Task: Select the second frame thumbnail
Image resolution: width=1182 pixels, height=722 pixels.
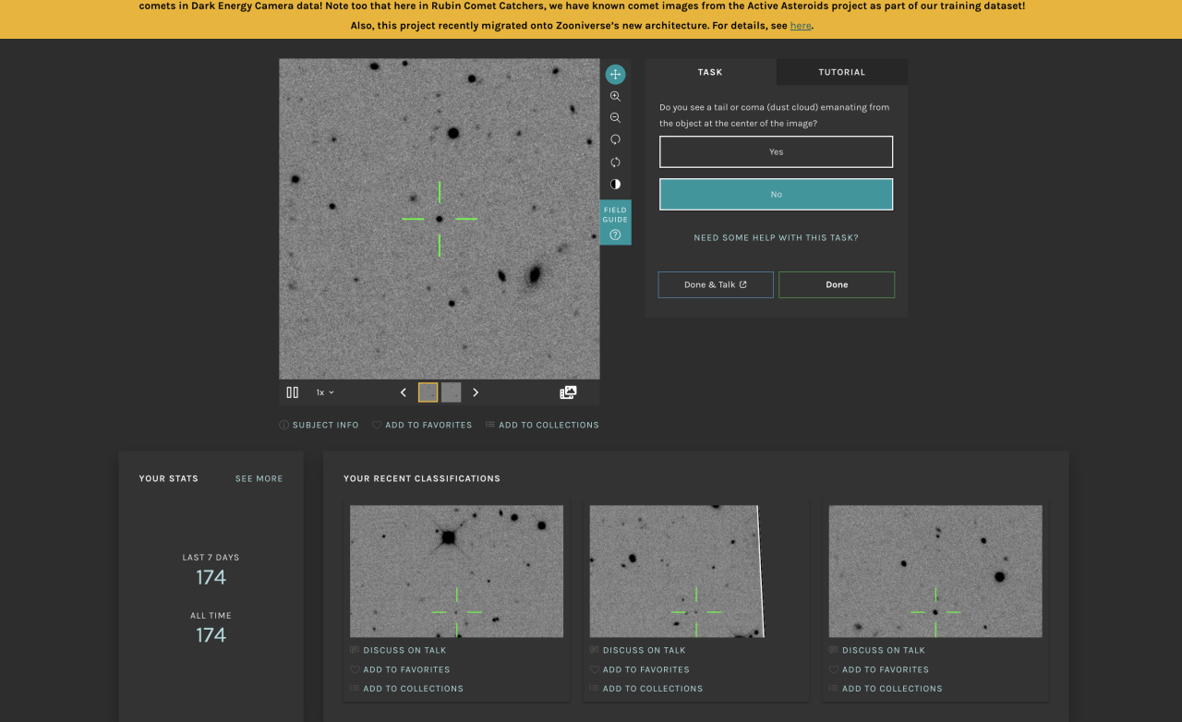Action: pos(451,392)
